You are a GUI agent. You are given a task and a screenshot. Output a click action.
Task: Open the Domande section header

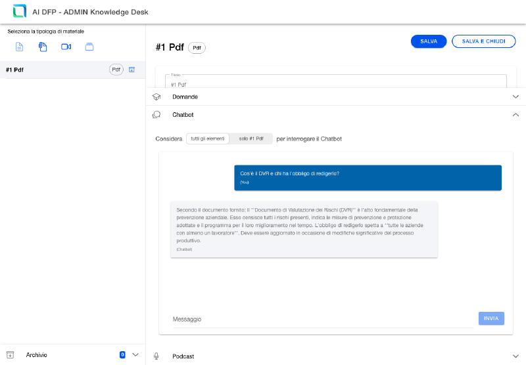(x=336, y=97)
